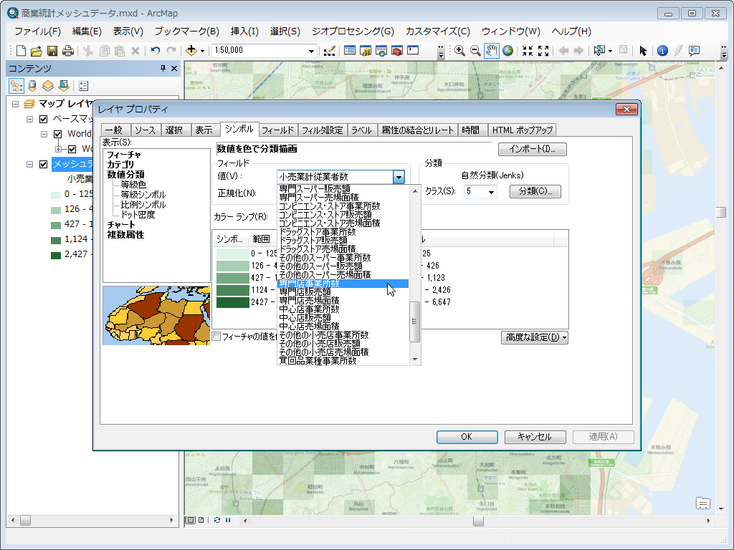Click the HTML Popup speech bubble icon
The height and width of the screenshot is (550, 734).
click(x=694, y=51)
